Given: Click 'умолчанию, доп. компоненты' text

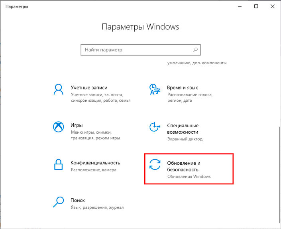Looking at the screenshot, I should pos(197,63).
